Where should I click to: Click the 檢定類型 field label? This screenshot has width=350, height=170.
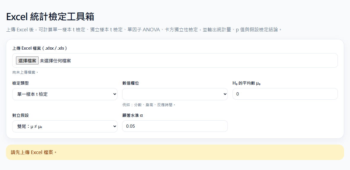20,83
